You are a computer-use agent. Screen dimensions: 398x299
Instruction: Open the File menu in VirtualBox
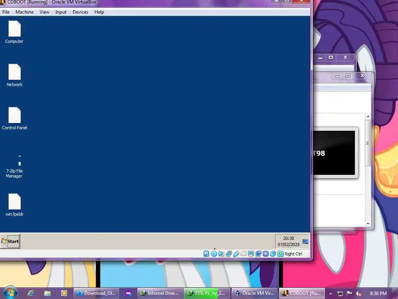(6, 12)
